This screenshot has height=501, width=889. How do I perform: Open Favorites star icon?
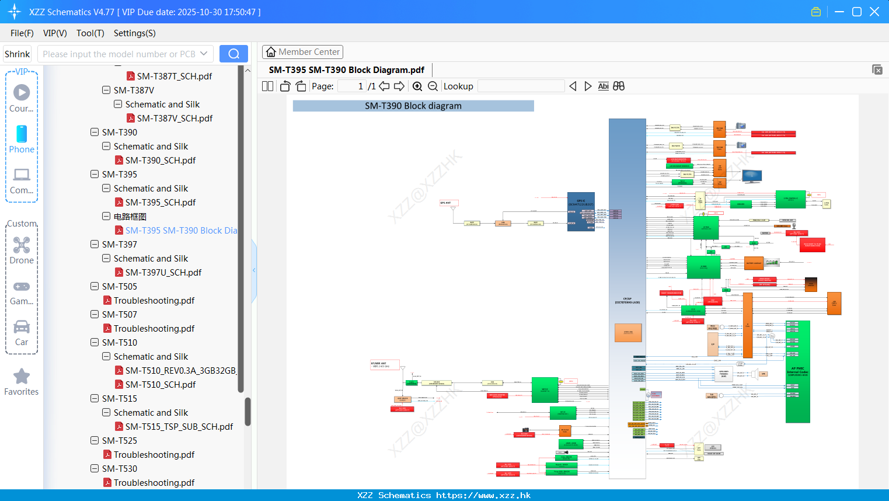coord(22,376)
